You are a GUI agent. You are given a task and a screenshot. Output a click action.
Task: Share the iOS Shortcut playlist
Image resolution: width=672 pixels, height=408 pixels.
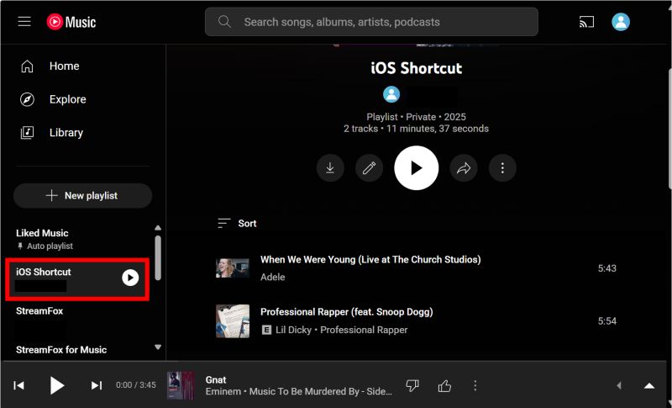click(x=464, y=168)
